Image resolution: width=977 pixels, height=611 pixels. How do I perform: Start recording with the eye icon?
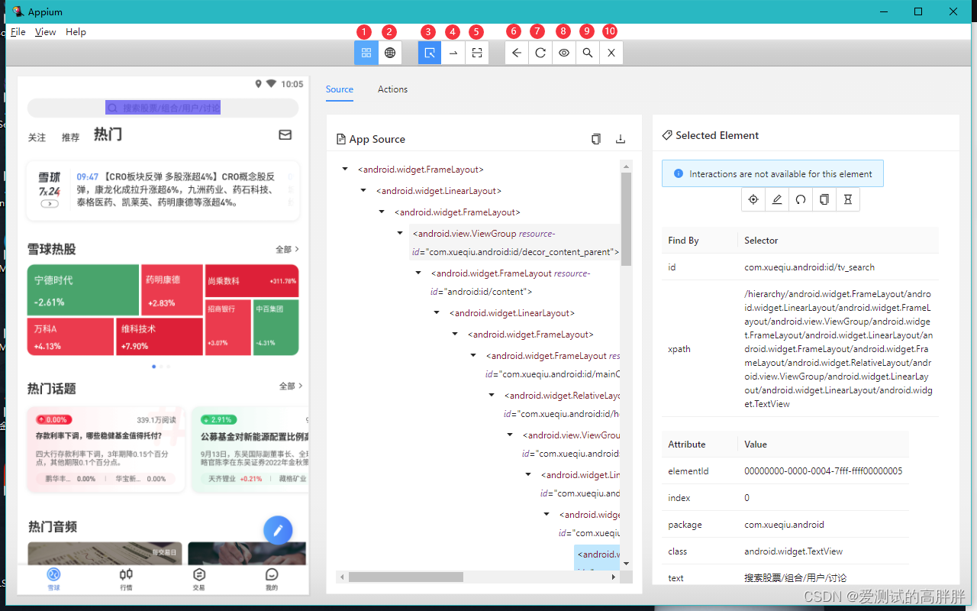tap(564, 53)
